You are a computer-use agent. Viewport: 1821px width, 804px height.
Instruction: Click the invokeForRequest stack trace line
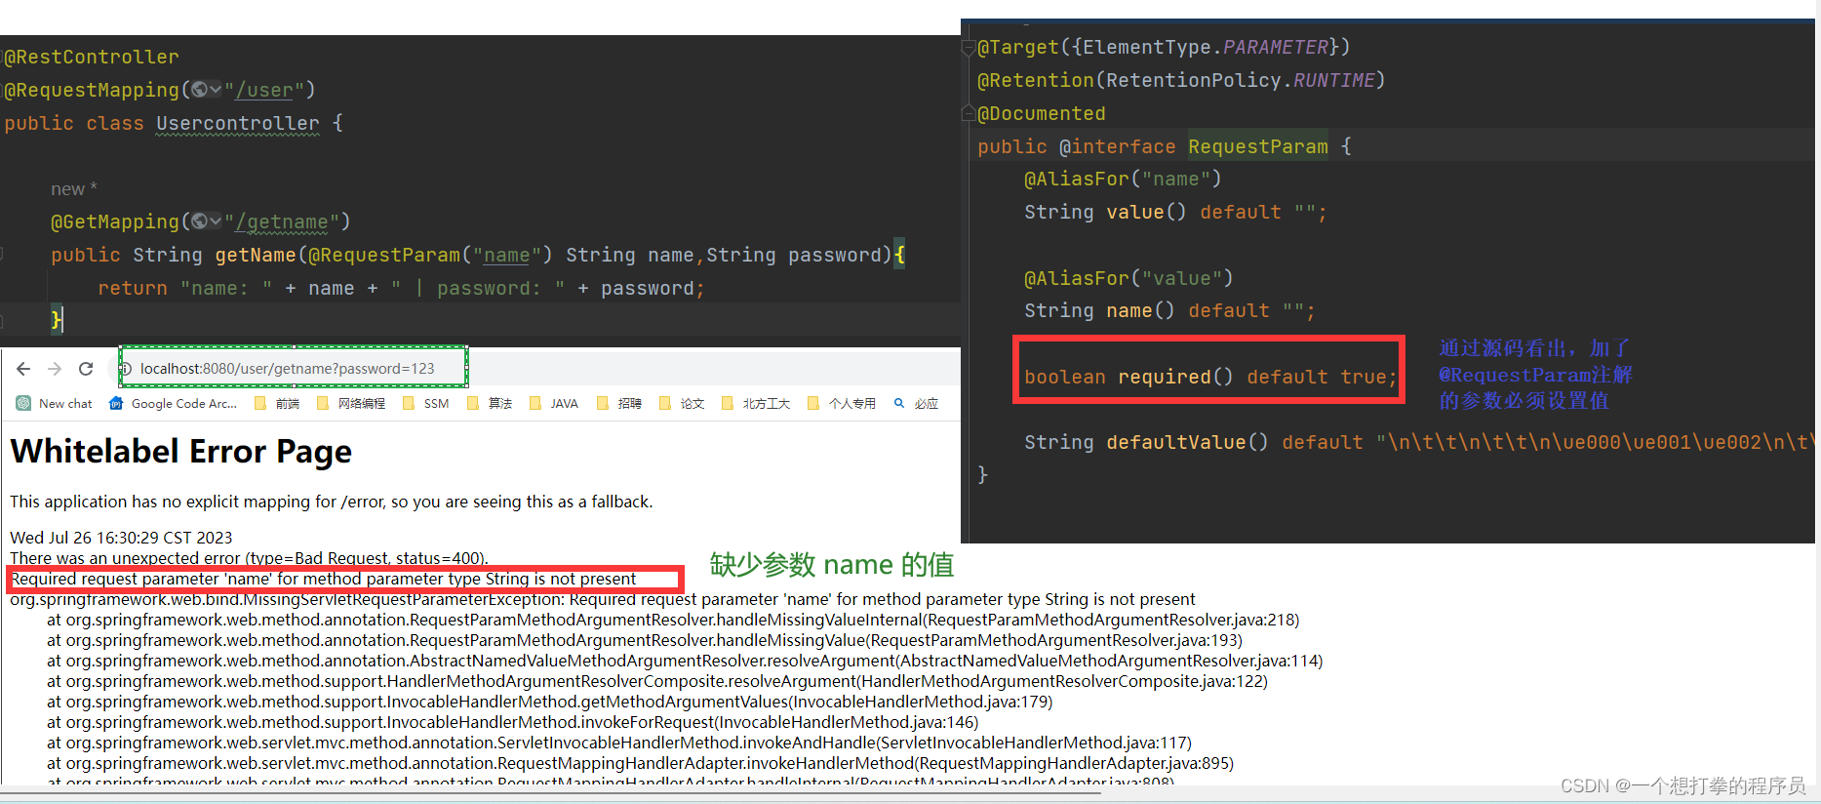pos(513,722)
